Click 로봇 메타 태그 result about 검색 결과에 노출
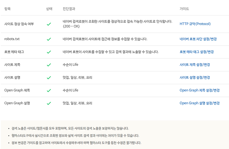 pos(111,52)
